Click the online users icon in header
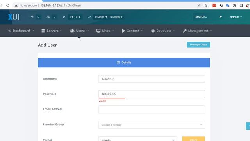This screenshot has width=250, height=141. click(48, 17)
